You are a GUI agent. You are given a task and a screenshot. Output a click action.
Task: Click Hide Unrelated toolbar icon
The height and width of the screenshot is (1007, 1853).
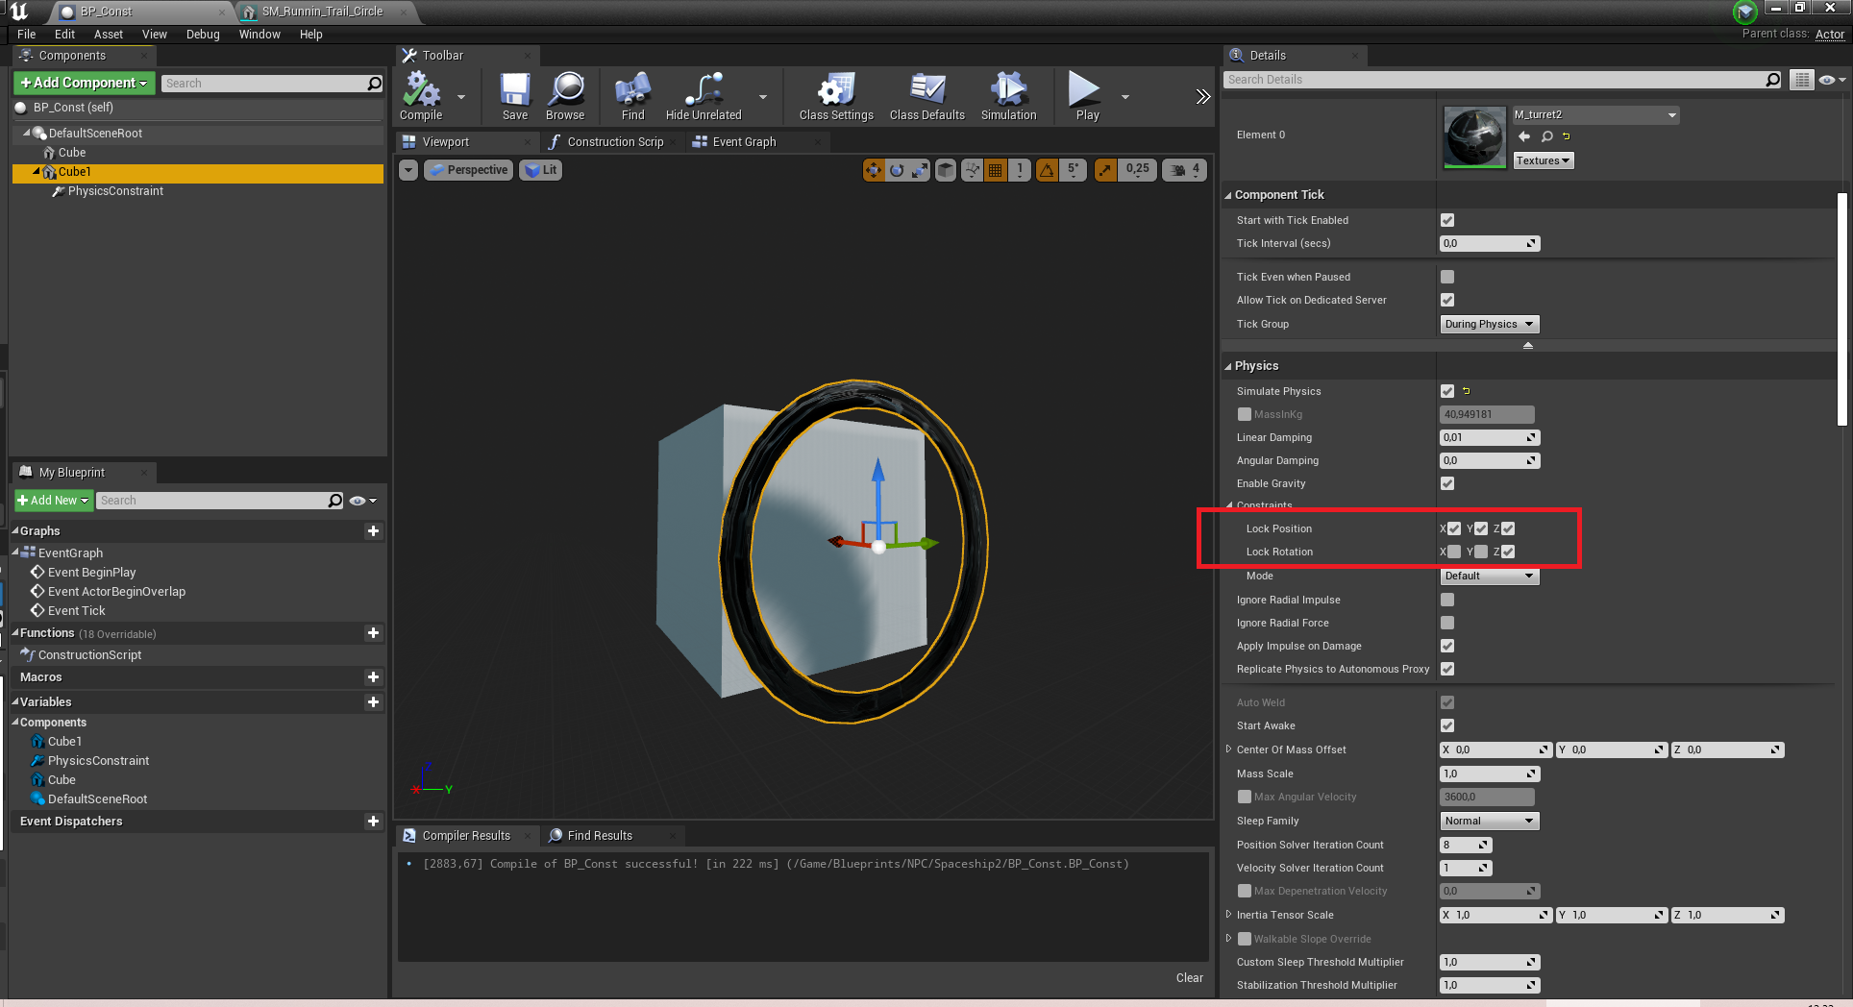704,95
